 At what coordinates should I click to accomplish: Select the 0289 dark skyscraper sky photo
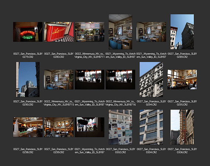tap(182, 32)
